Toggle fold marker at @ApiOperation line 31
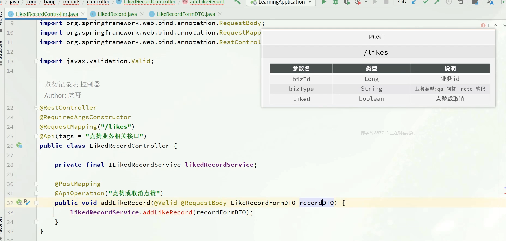This screenshot has height=241, width=506. click(36, 193)
